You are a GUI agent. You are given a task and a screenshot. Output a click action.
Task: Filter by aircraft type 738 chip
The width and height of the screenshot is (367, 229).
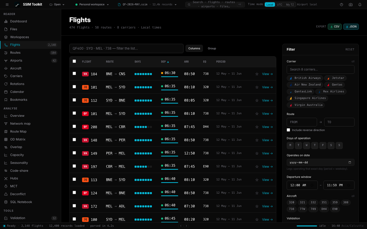292,209
